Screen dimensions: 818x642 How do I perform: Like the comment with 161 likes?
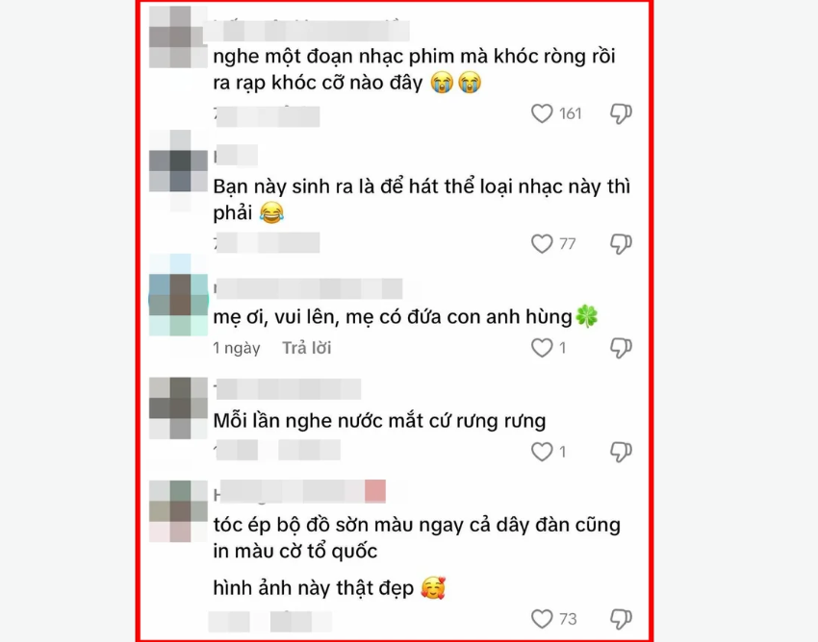click(x=542, y=113)
